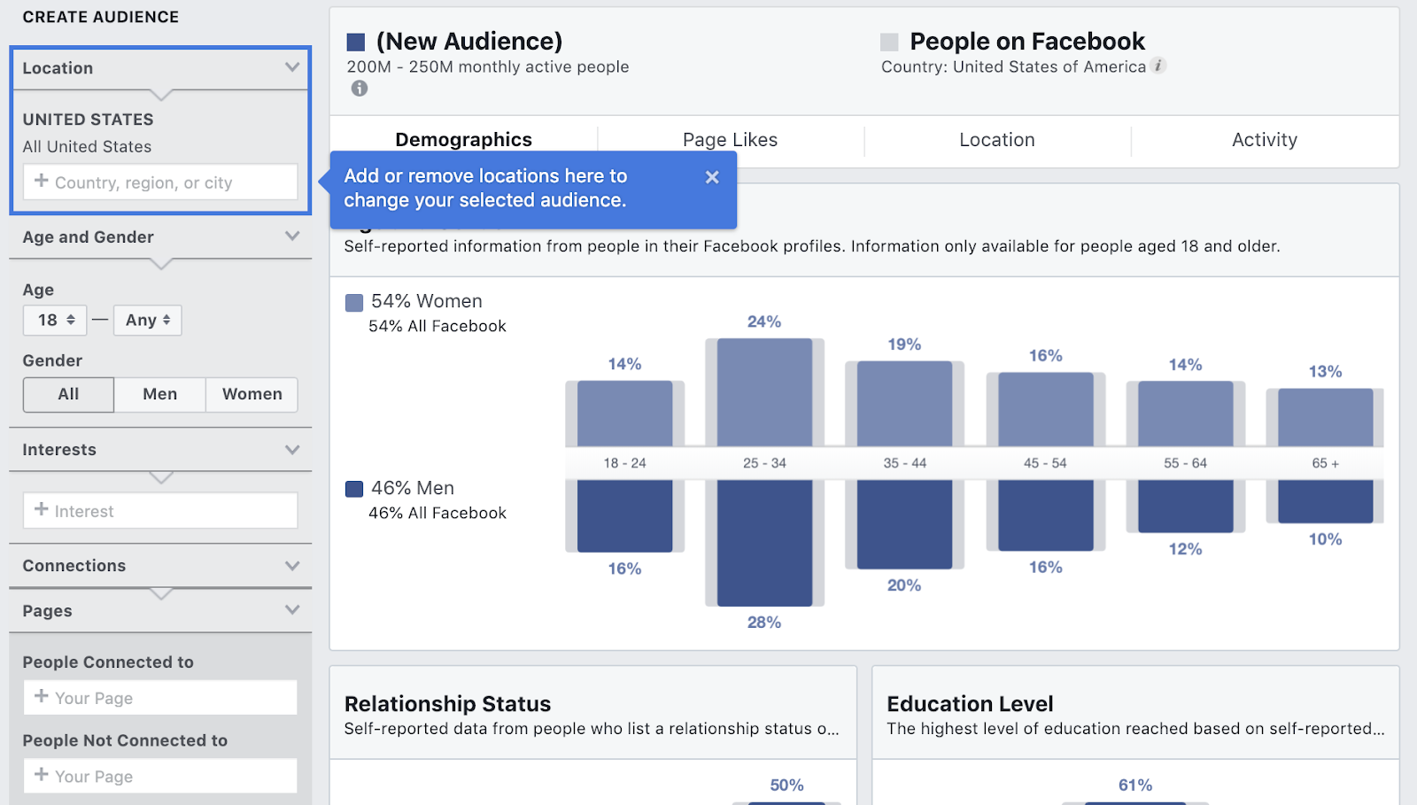Click the UNITED STATES location heading
The height and width of the screenshot is (805, 1417).
[89, 120]
